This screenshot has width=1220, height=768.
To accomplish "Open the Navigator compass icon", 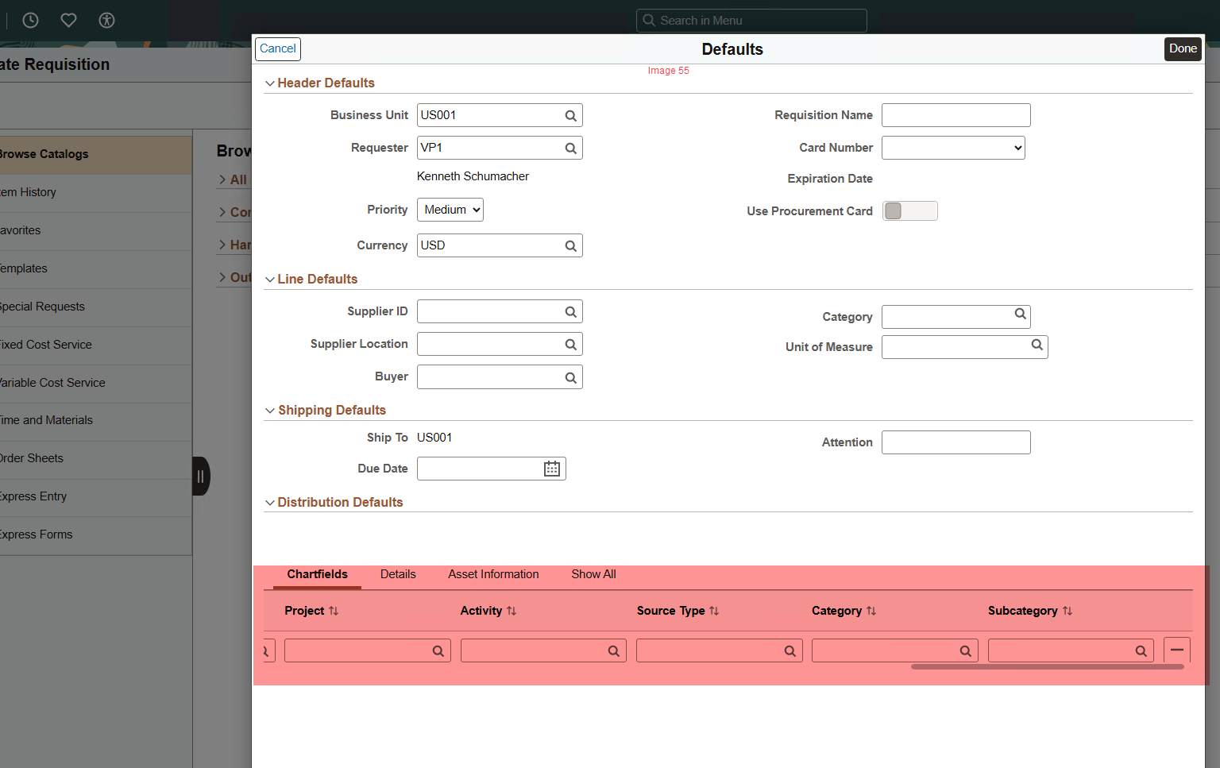I will pos(107,21).
